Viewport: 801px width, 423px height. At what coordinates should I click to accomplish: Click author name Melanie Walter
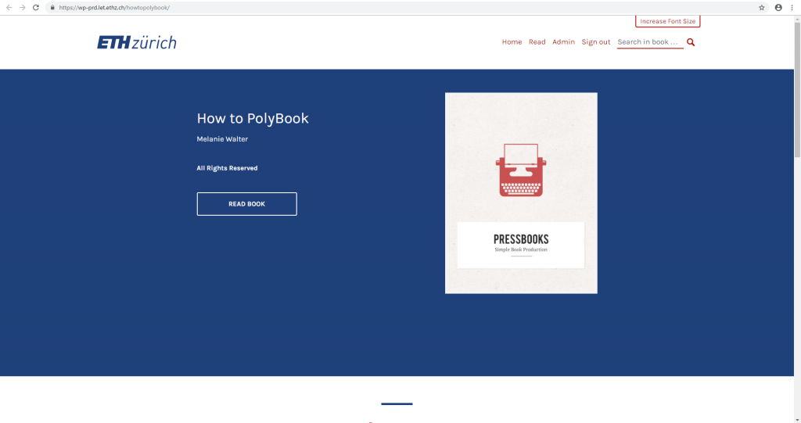[x=222, y=139]
